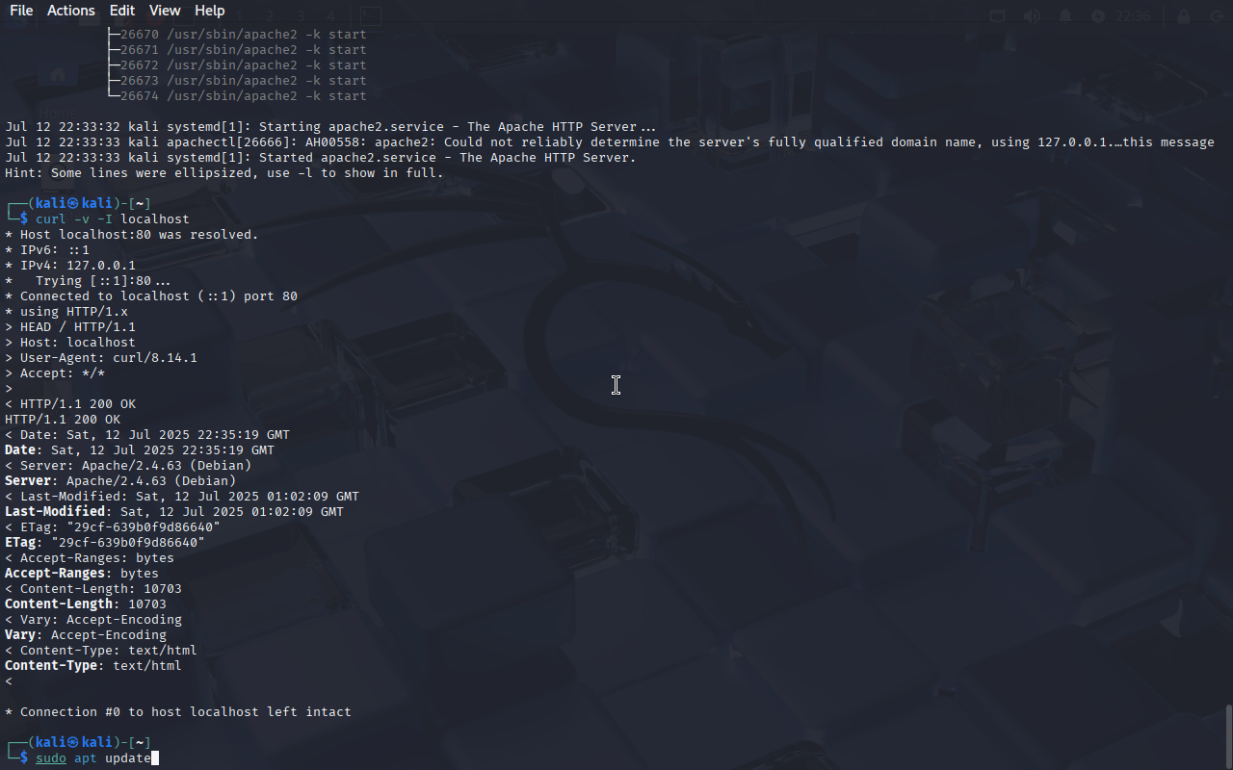Open the Edit menu
This screenshot has height=770, width=1233.
[122, 11]
